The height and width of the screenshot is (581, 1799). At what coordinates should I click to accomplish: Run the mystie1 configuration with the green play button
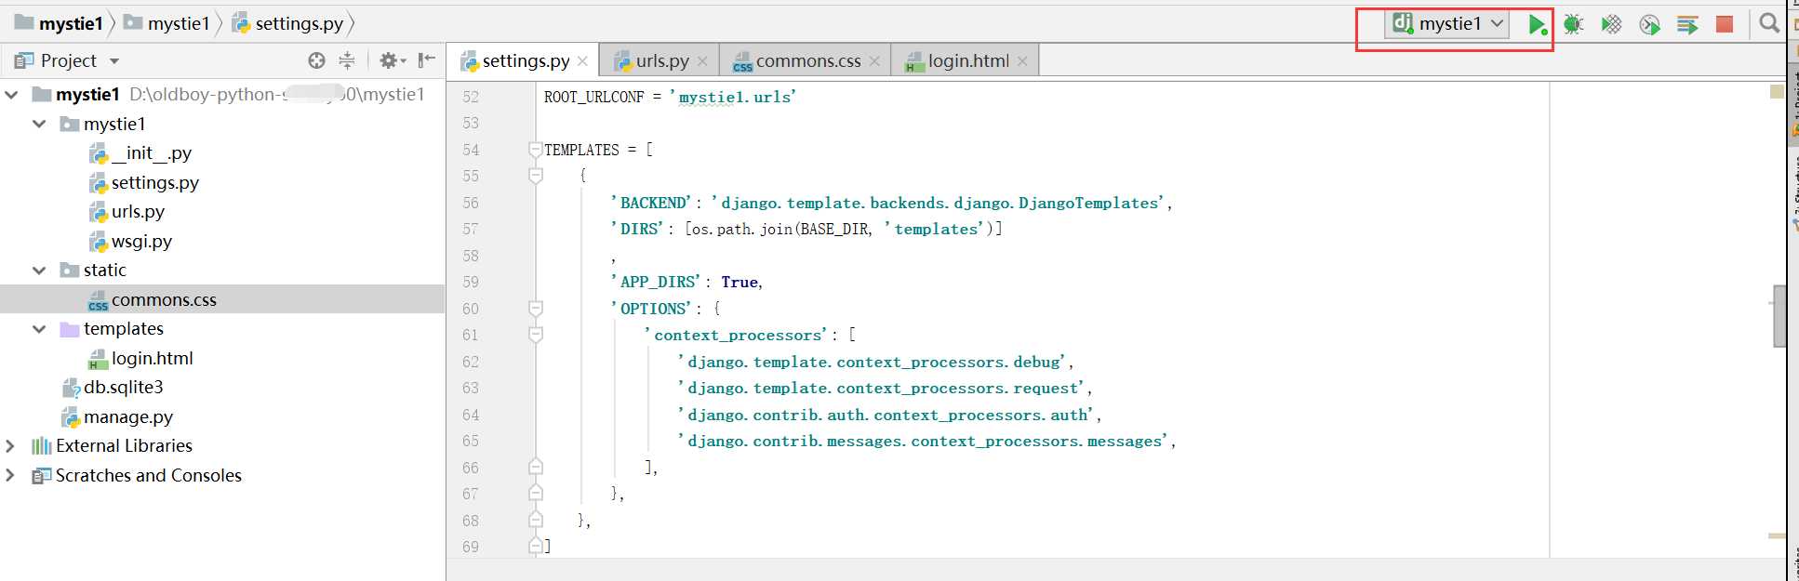(x=1537, y=24)
